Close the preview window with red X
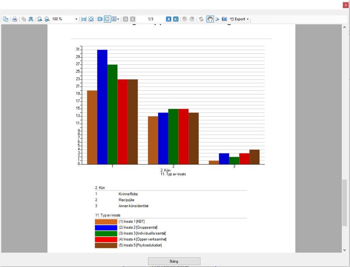Image resolution: width=350 pixels, height=267 pixels. pos(346,5)
